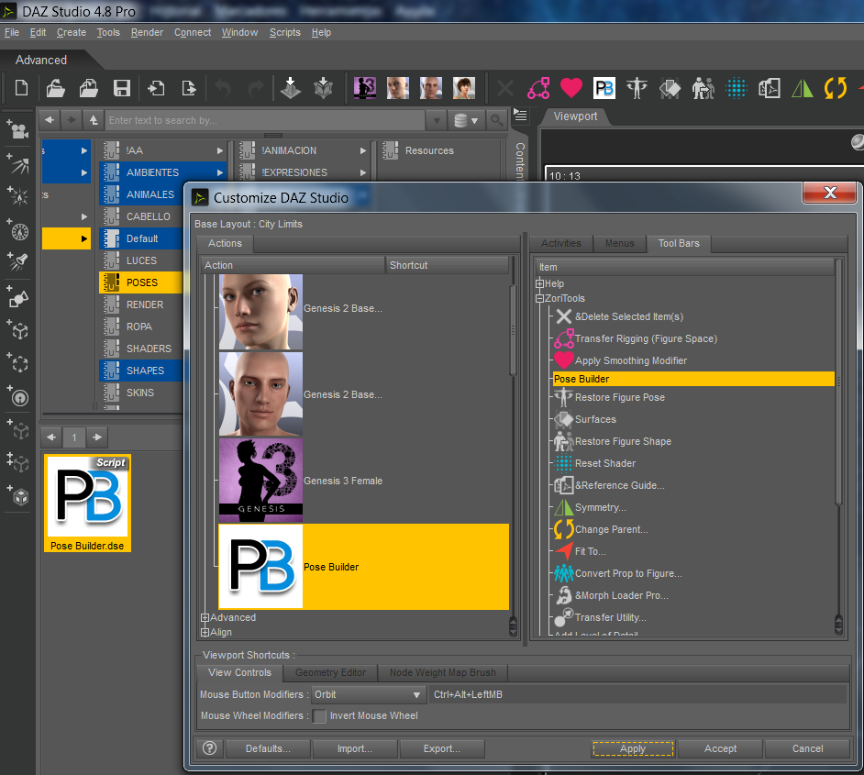Select the Genesis 3 Female action row

click(x=364, y=481)
